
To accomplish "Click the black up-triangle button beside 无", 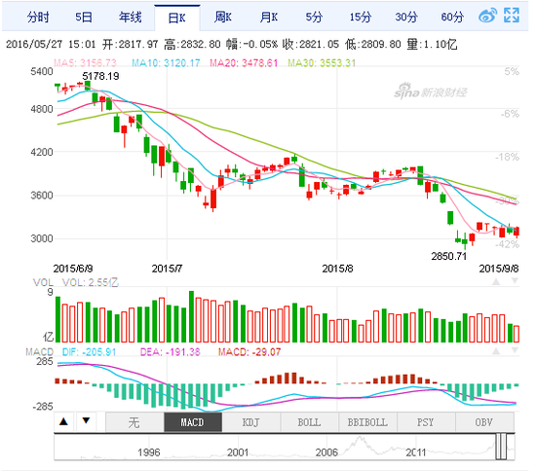I will (x=63, y=421).
